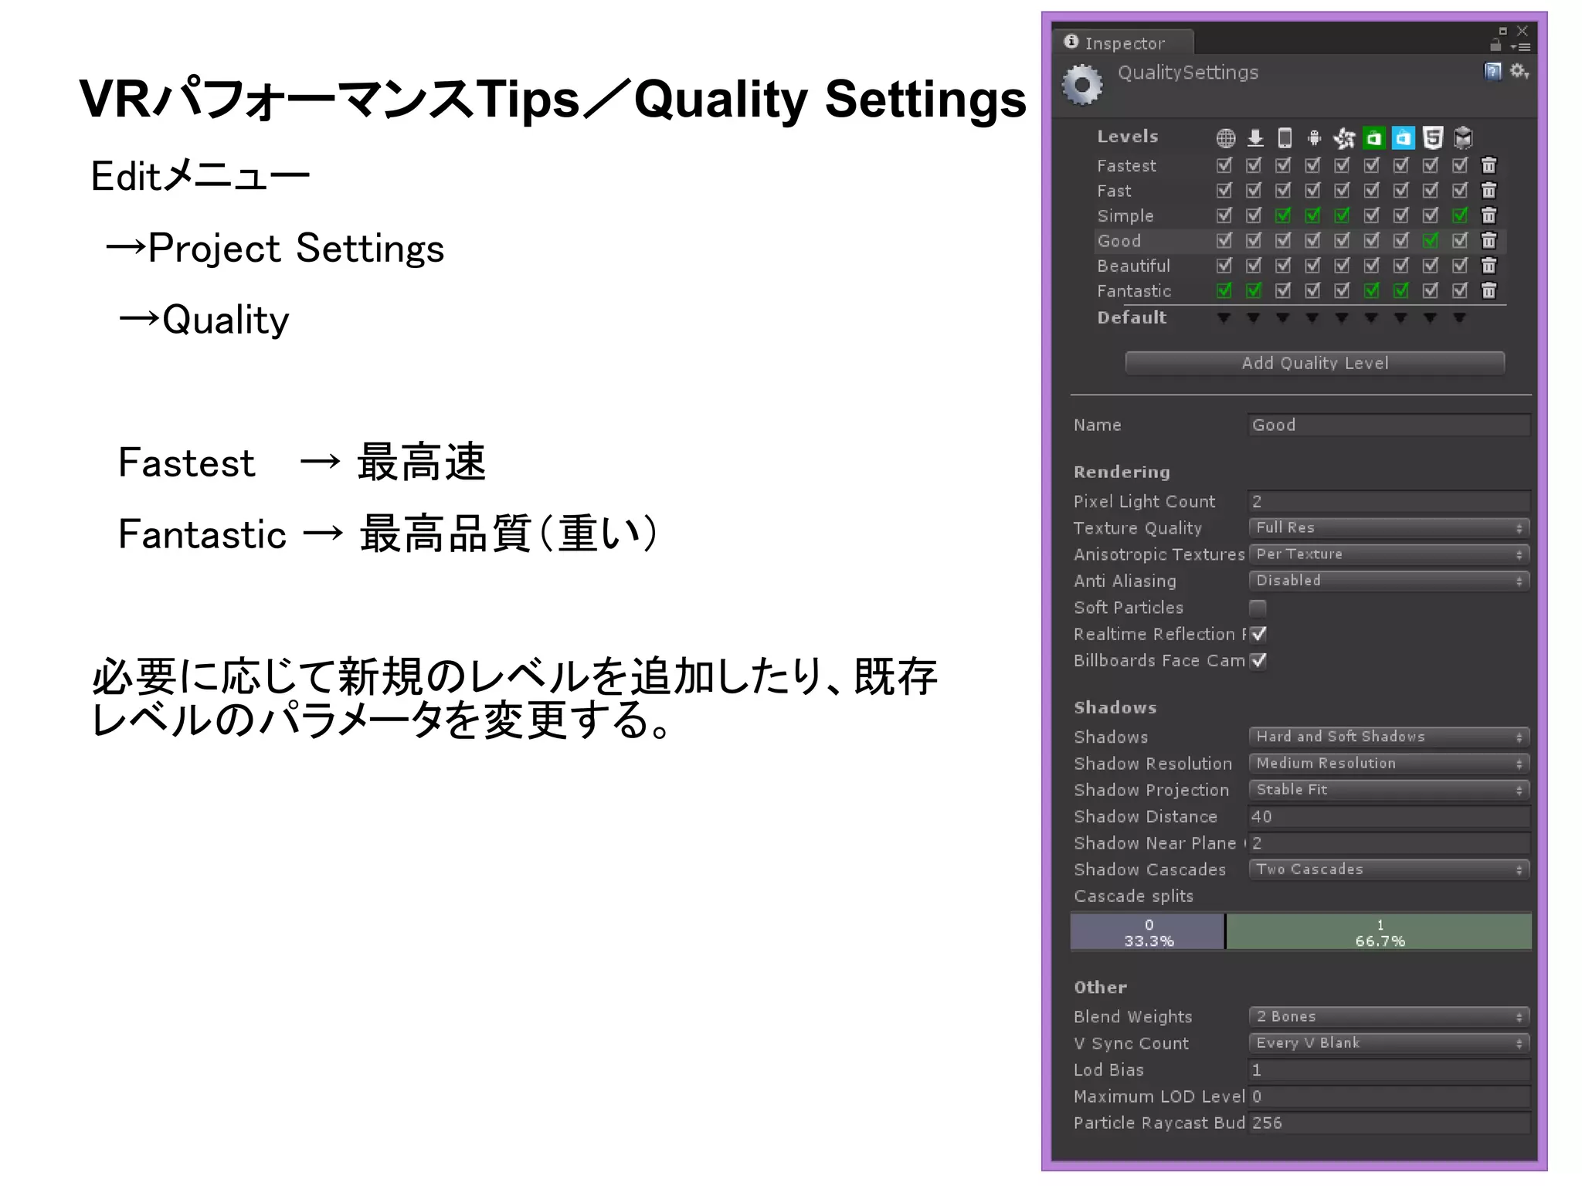The image size is (1582, 1186).
Task: Open Shadow Projection dropdown showing Stable Fit
Action: pyautogui.click(x=1389, y=790)
